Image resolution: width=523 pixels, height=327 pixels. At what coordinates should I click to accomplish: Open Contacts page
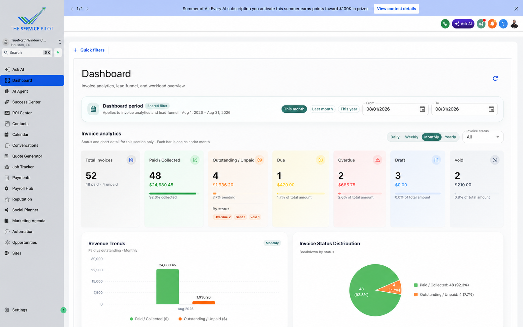pos(32,124)
